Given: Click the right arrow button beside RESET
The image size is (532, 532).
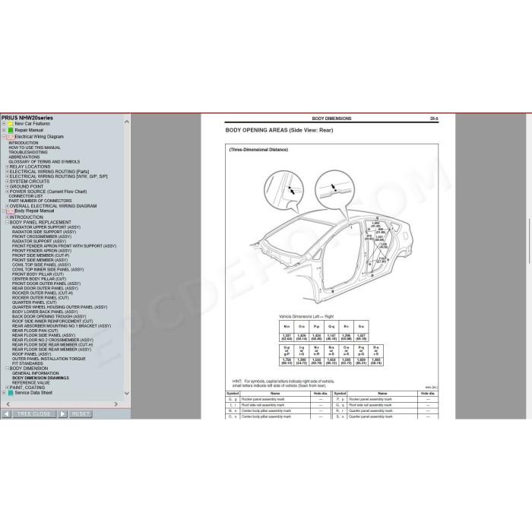Looking at the screenshot, I should (x=63, y=414).
